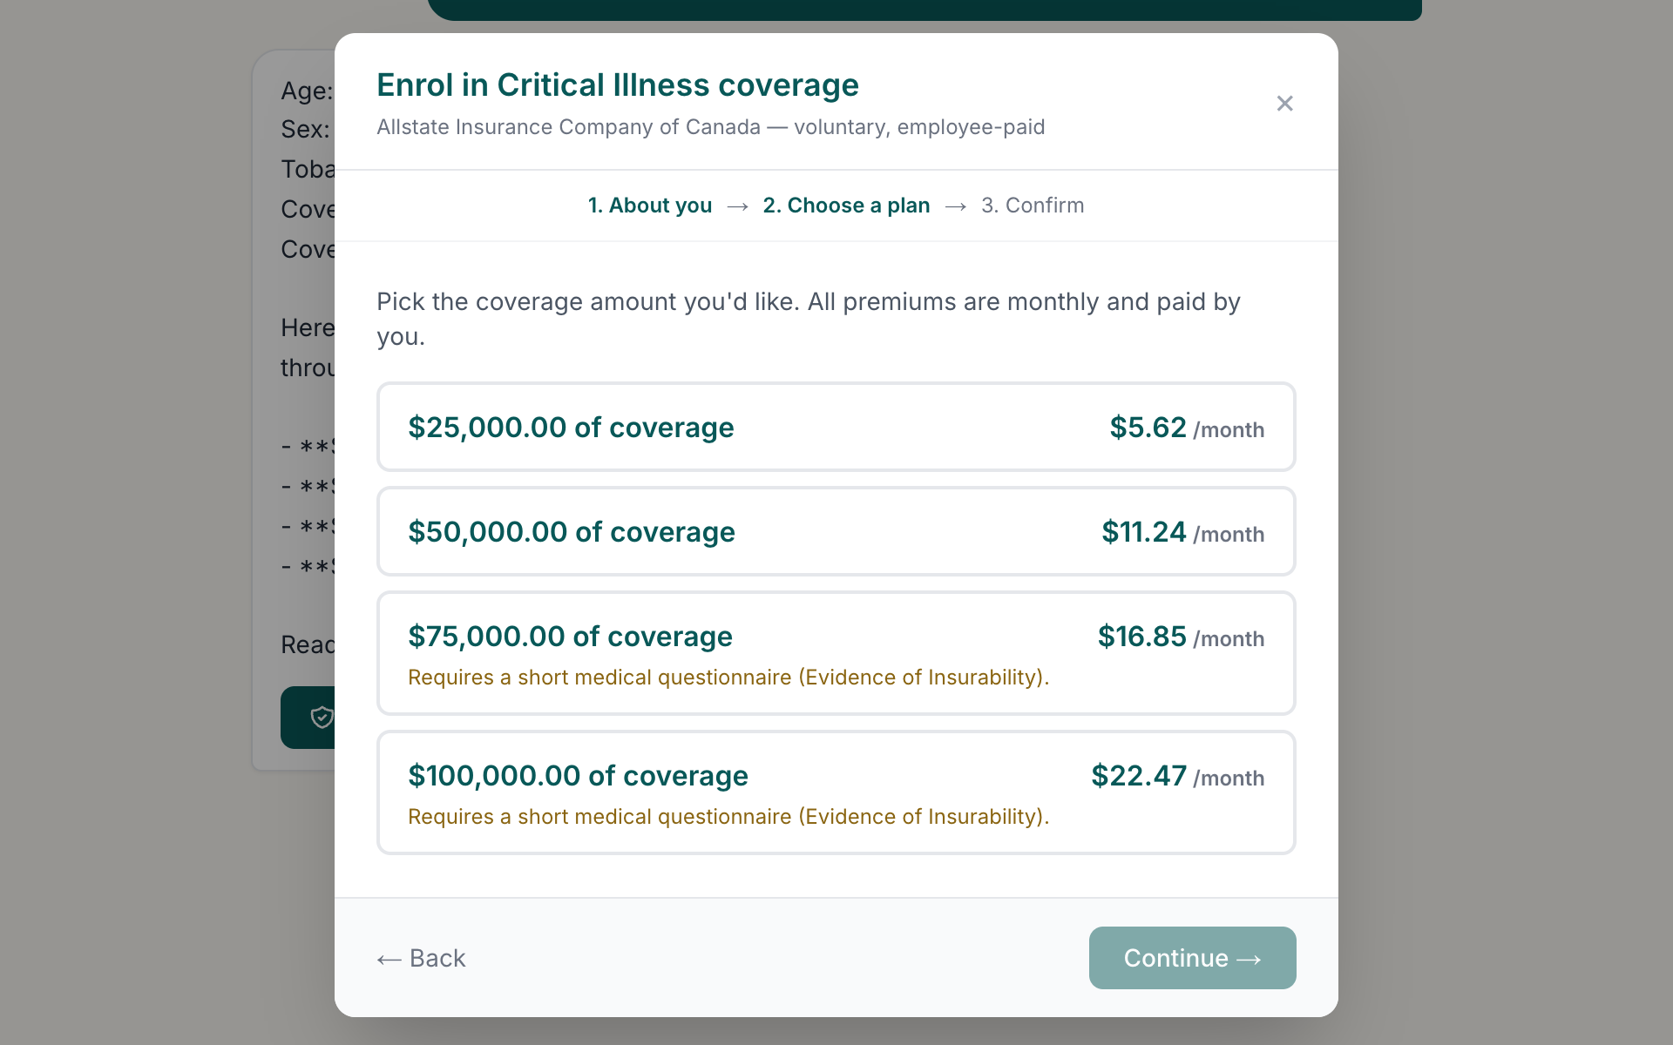This screenshot has height=1045, width=1673.
Task: Click the $22.47 /month premium
Action: (1177, 776)
